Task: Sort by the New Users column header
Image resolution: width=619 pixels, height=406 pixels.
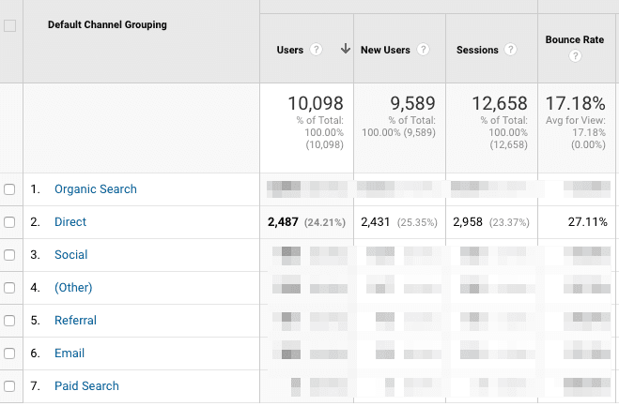Action: click(385, 50)
